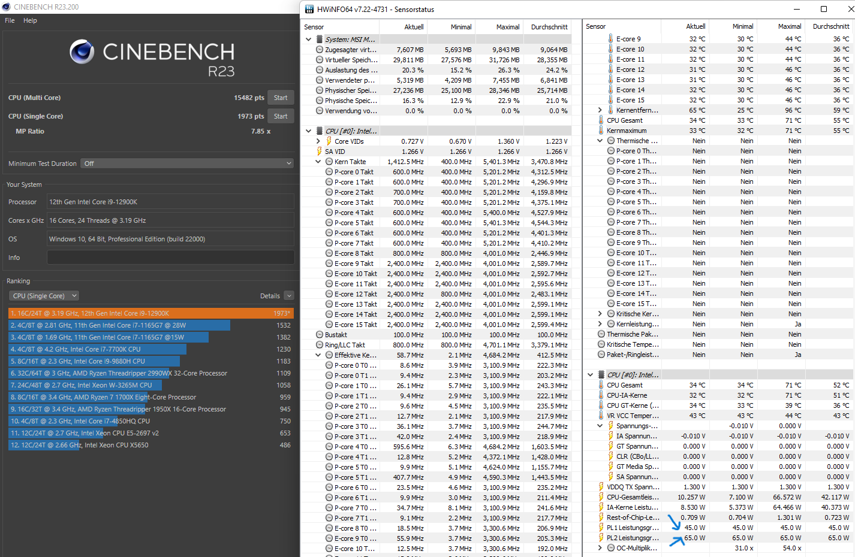855x557 pixels.
Task: Click the IA Spannun... lightning icon
Action: click(611, 436)
